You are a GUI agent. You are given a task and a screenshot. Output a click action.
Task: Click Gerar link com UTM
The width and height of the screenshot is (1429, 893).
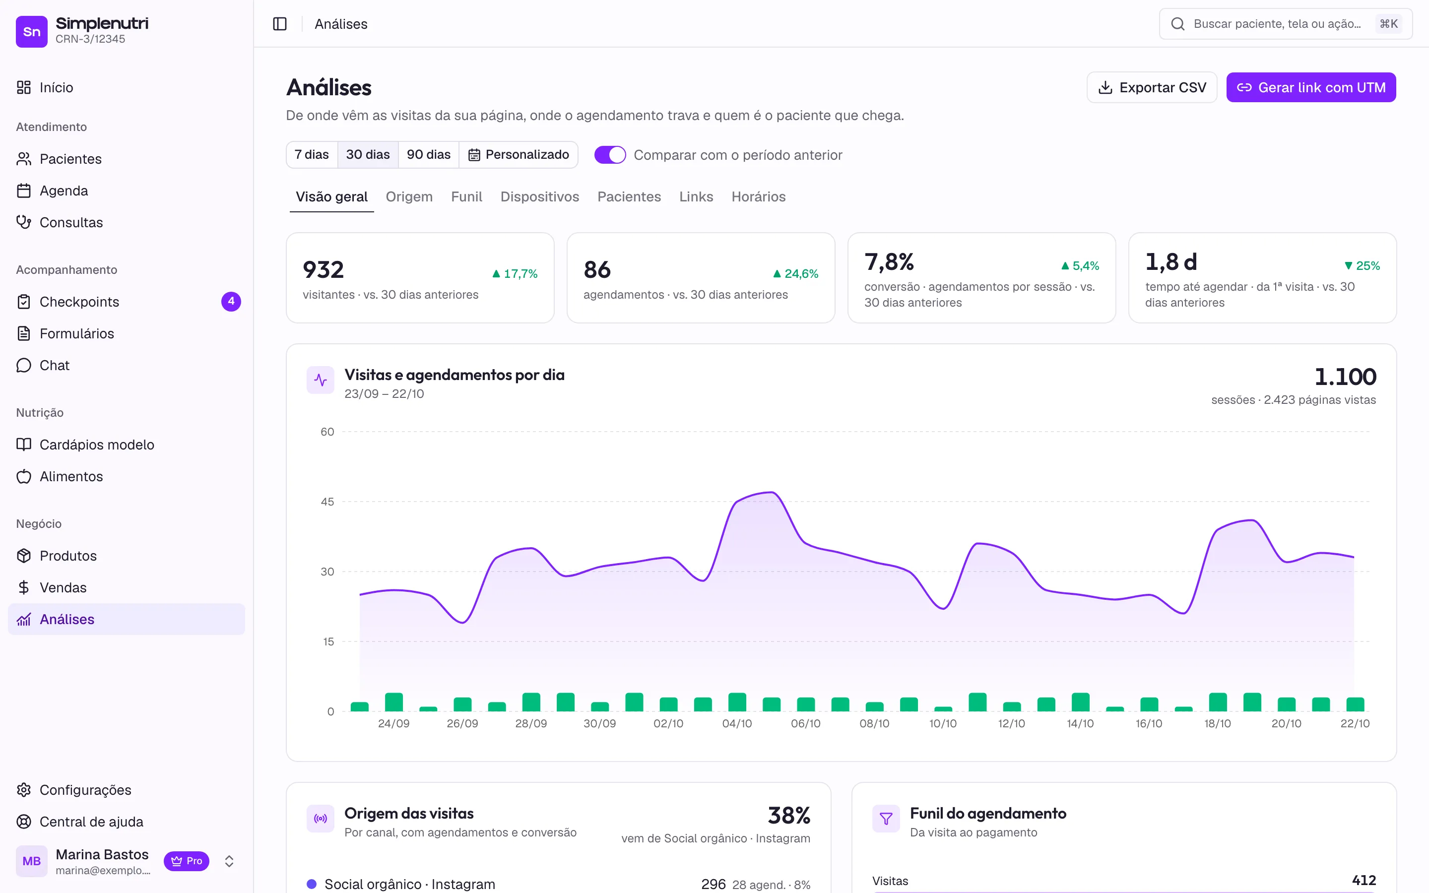pos(1311,87)
